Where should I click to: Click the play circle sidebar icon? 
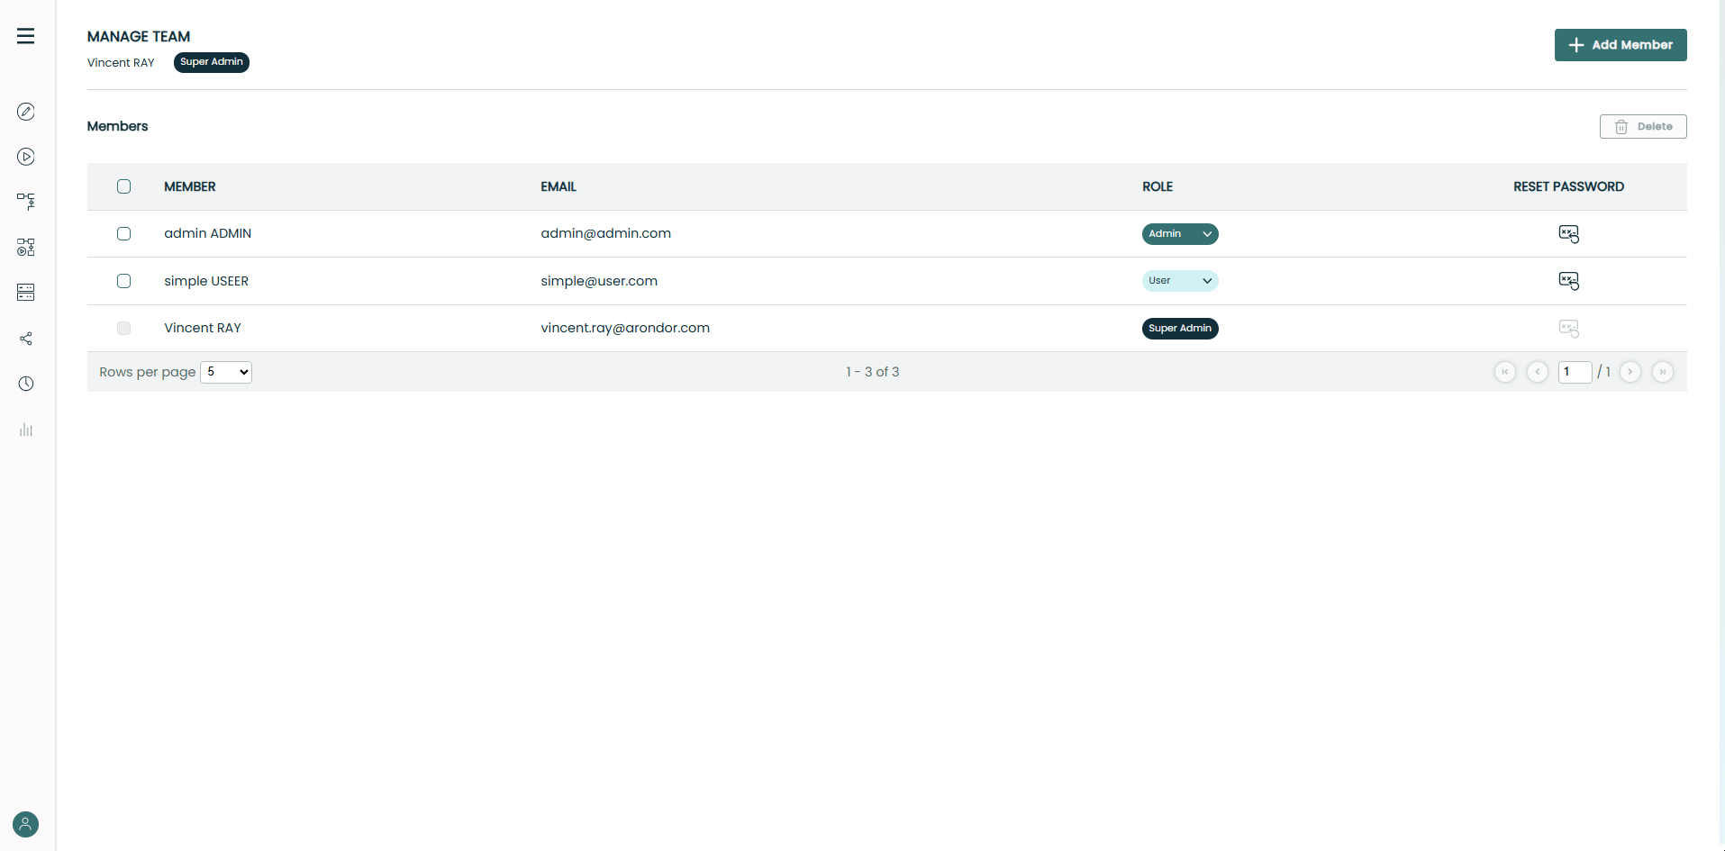pyautogui.click(x=26, y=157)
